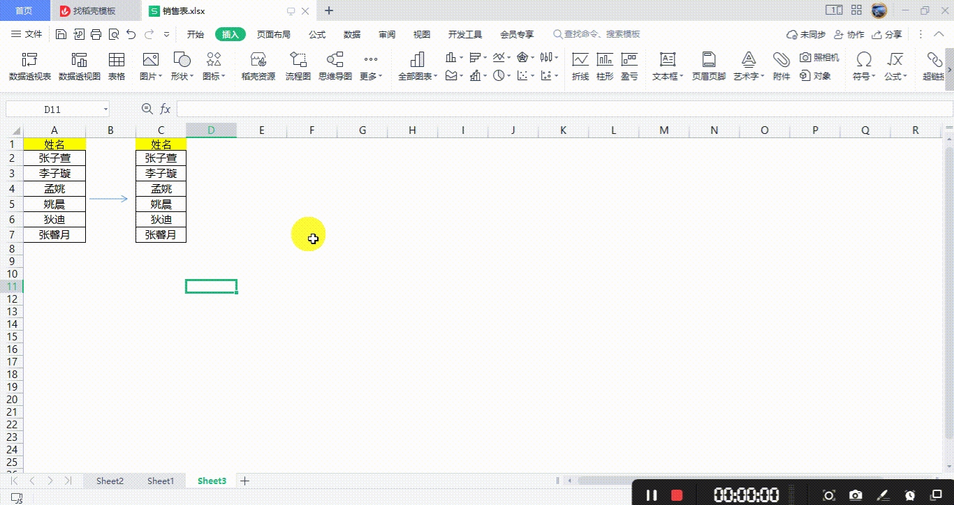Attach a file using the 附件 icon
954x505 pixels.
pos(781,66)
